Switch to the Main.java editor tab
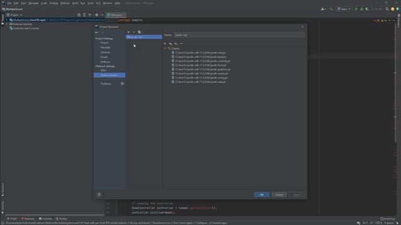Screen dimensions: 401x225 [x=116, y=15]
